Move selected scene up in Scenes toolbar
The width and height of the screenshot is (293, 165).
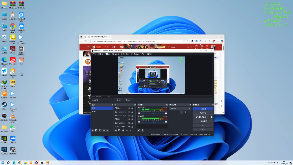[104, 131]
